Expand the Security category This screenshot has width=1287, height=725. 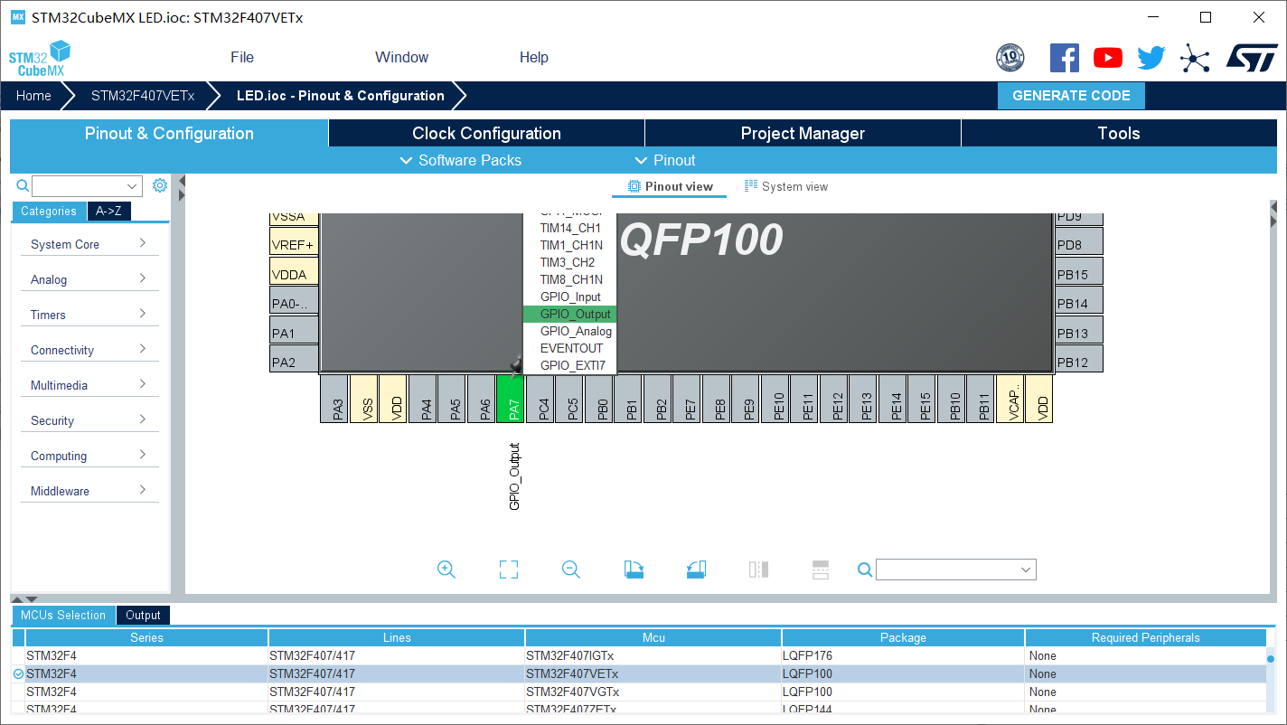pyautogui.click(x=89, y=420)
